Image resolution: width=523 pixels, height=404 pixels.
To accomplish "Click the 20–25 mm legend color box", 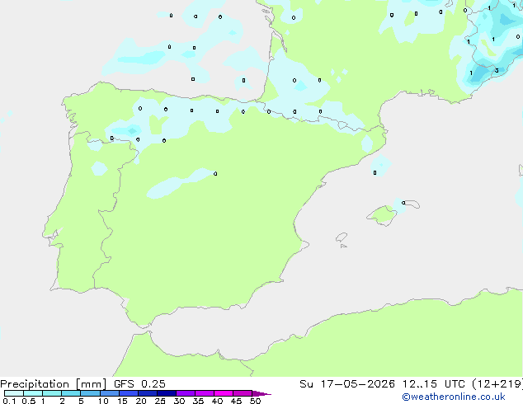I will tap(147, 393).
